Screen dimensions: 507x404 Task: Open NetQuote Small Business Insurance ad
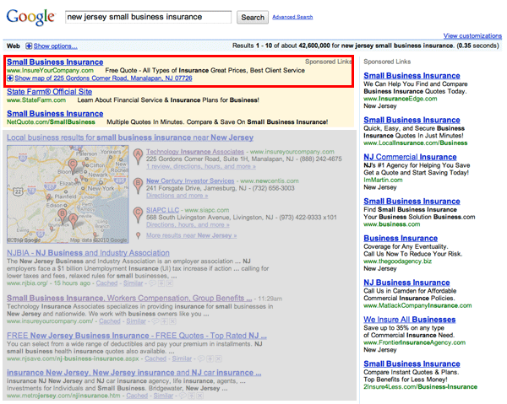point(55,114)
